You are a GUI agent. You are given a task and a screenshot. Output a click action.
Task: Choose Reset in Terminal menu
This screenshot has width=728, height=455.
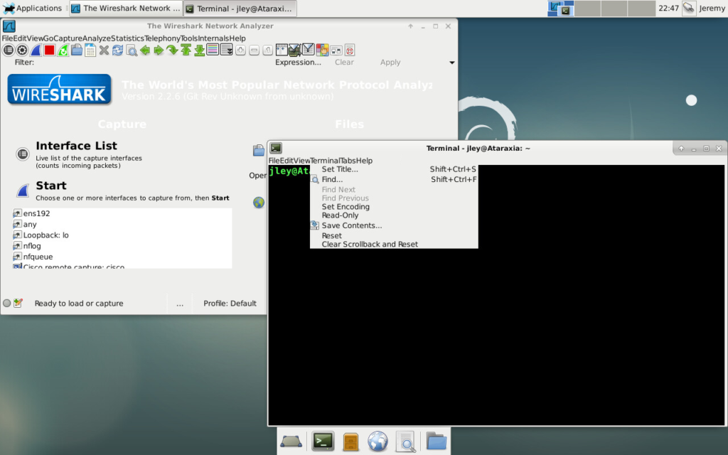[394, 236]
